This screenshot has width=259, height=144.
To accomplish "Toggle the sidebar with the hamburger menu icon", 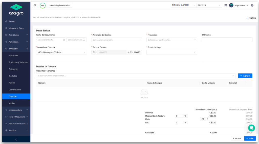I will tap(35, 5).
